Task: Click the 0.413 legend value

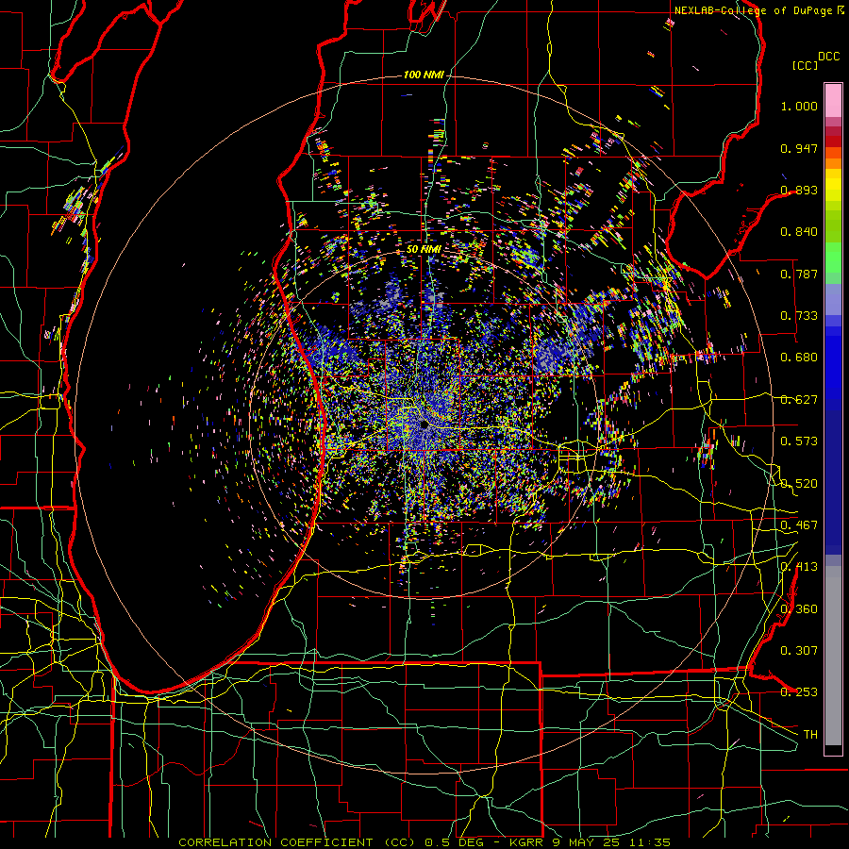Action: tap(799, 567)
